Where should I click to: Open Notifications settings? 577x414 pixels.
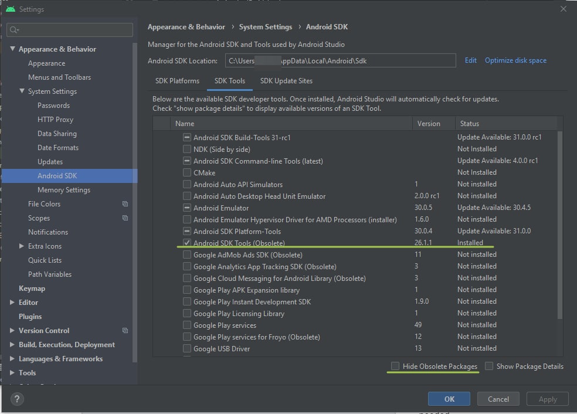(x=48, y=232)
